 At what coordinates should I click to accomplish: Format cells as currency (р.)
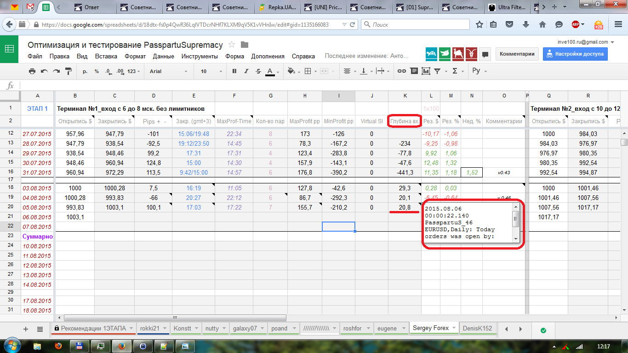click(x=85, y=71)
